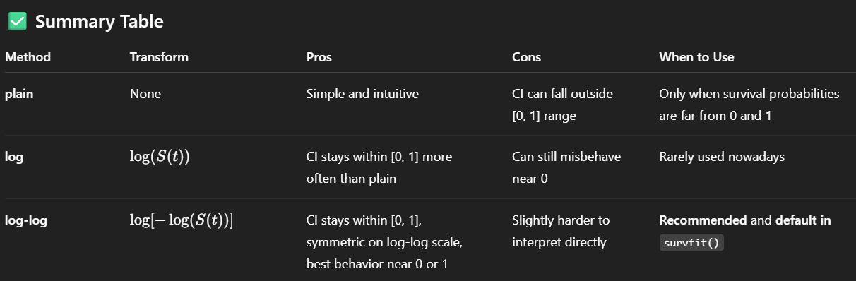The height and width of the screenshot is (281, 856).
Task: Select the plain method cell
Action: (20, 94)
